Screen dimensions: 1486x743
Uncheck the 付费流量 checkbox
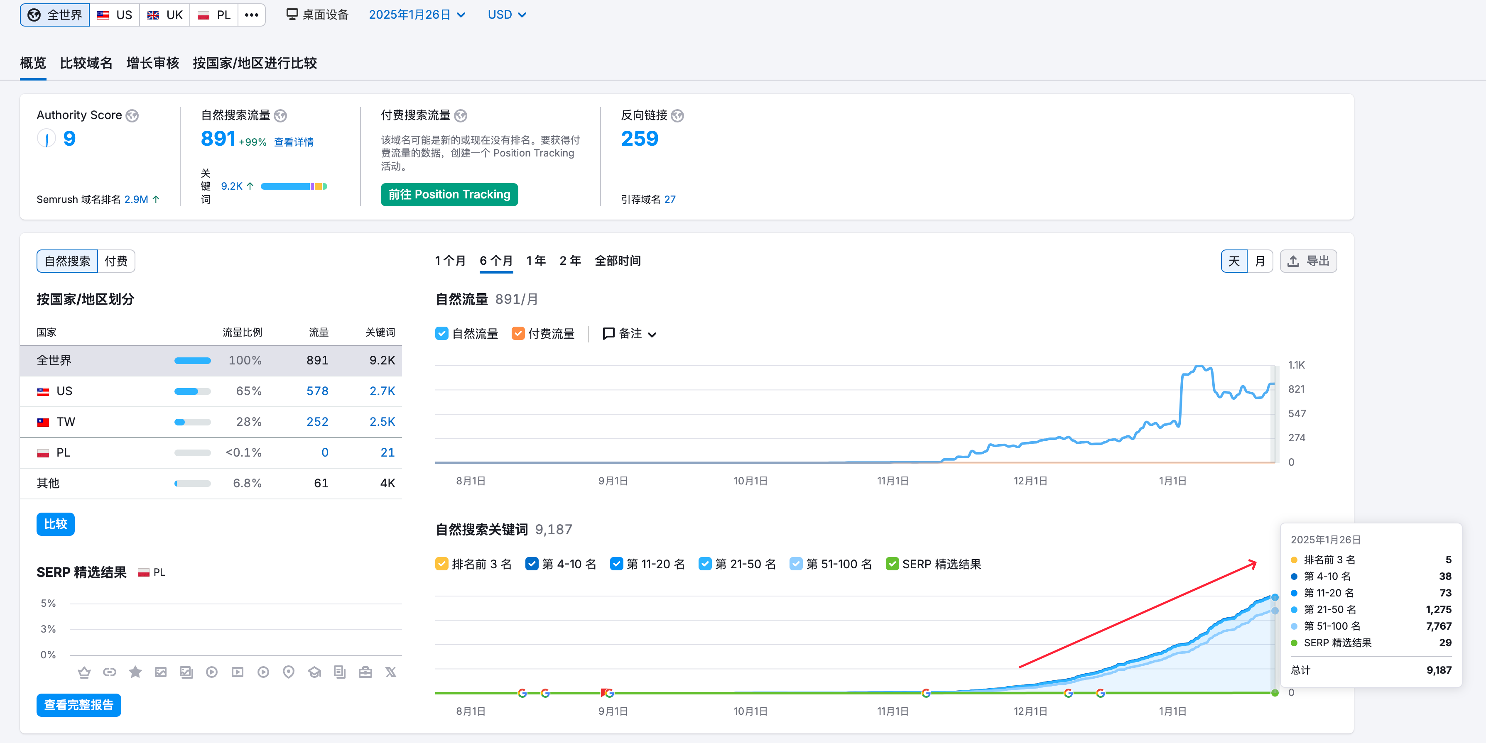[x=518, y=334]
